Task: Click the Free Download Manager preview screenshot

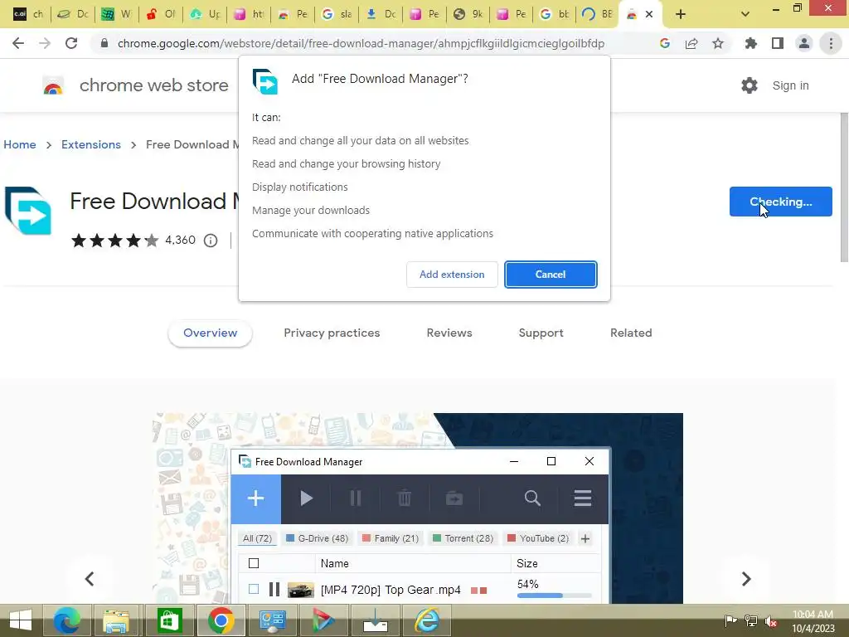Action: tap(418, 508)
